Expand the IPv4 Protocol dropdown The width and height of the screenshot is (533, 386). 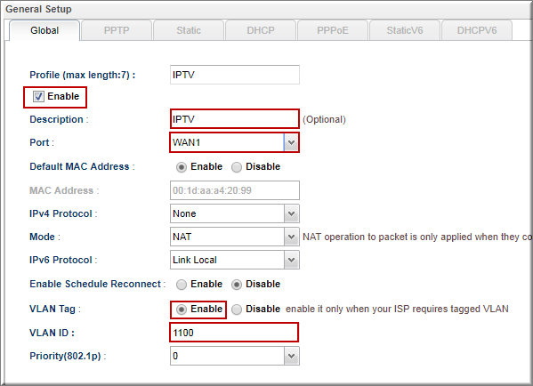point(235,213)
